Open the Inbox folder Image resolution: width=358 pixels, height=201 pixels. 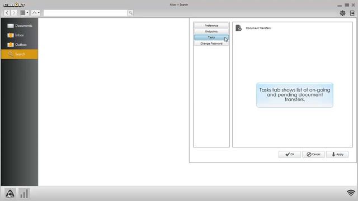pos(20,35)
